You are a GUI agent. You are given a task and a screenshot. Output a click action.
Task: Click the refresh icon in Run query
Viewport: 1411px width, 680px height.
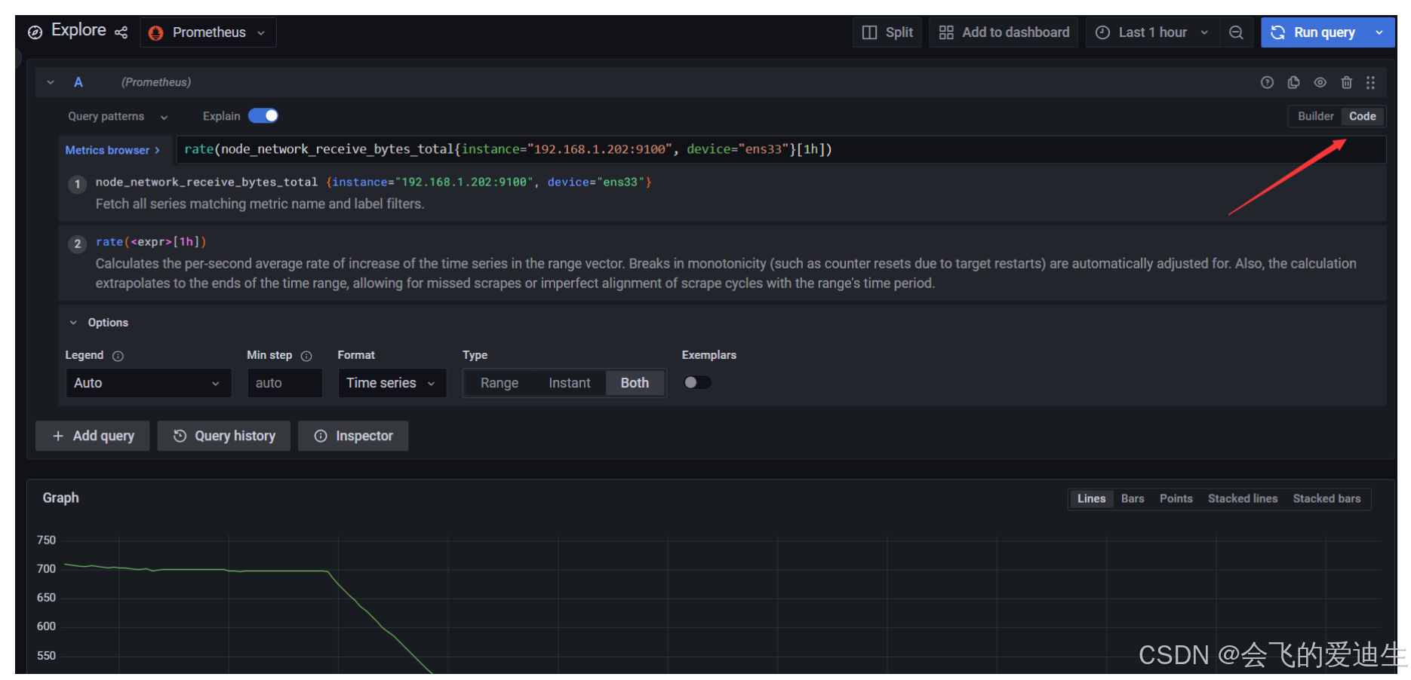(1277, 32)
